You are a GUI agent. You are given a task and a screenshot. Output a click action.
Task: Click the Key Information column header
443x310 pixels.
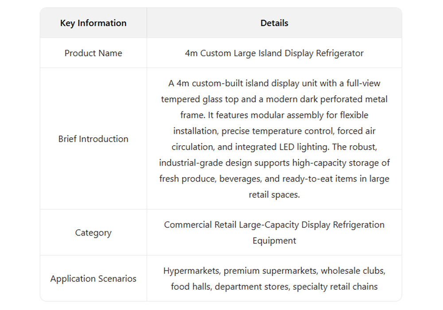(x=93, y=23)
